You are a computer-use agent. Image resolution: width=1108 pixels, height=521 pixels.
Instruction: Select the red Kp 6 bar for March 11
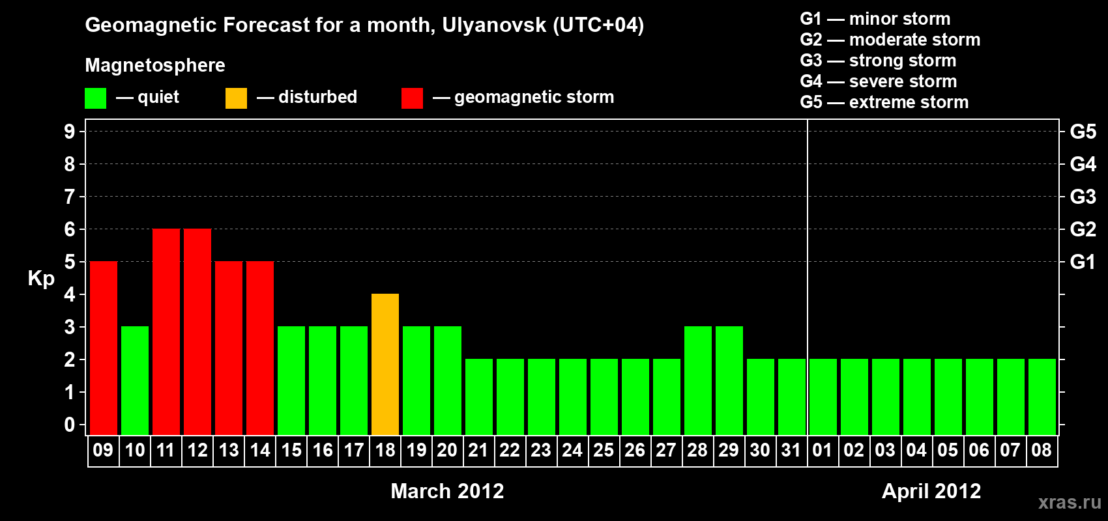coord(166,331)
